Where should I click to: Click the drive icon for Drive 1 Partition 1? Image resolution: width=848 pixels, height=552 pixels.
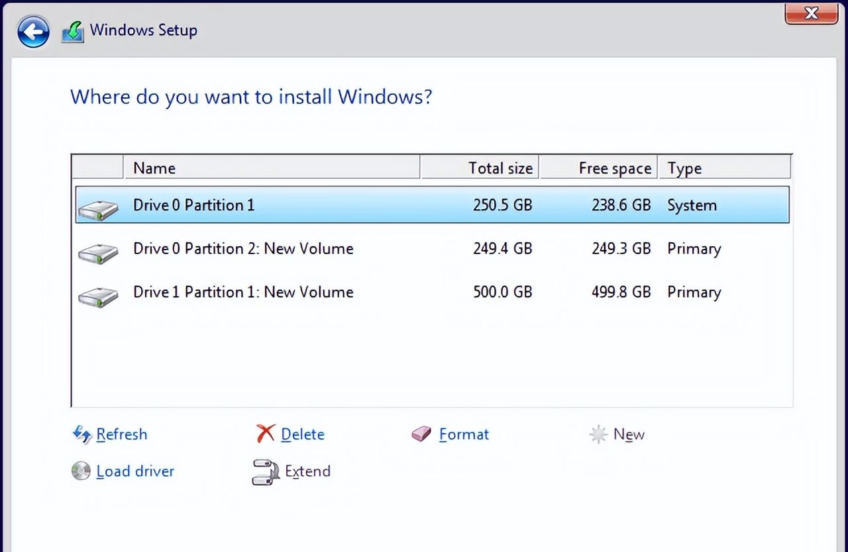(97, 295)
